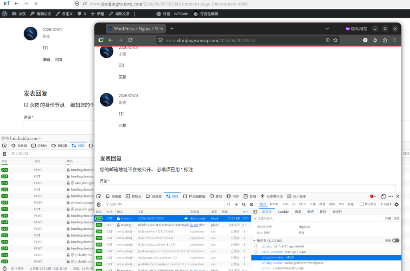The width and height of the screenshot is (410, 271).
Task: Stop page loading in the back window
Action: tap(36, 4)
